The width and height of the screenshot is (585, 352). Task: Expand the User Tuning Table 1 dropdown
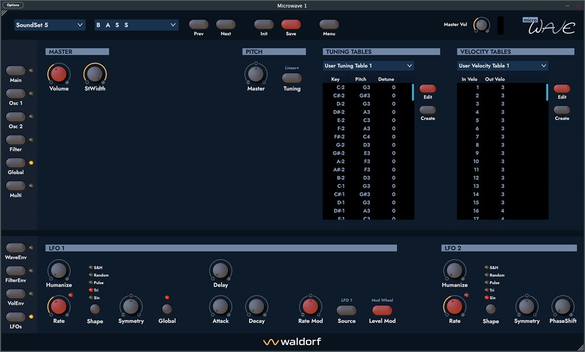click(369, 66)
